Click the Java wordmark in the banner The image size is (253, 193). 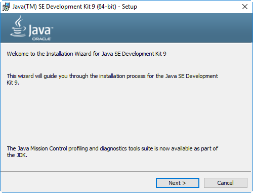tap(40, 30)
